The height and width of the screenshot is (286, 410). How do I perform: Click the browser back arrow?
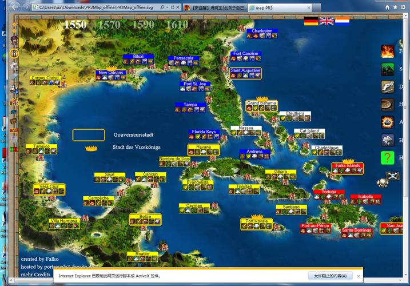15,7
